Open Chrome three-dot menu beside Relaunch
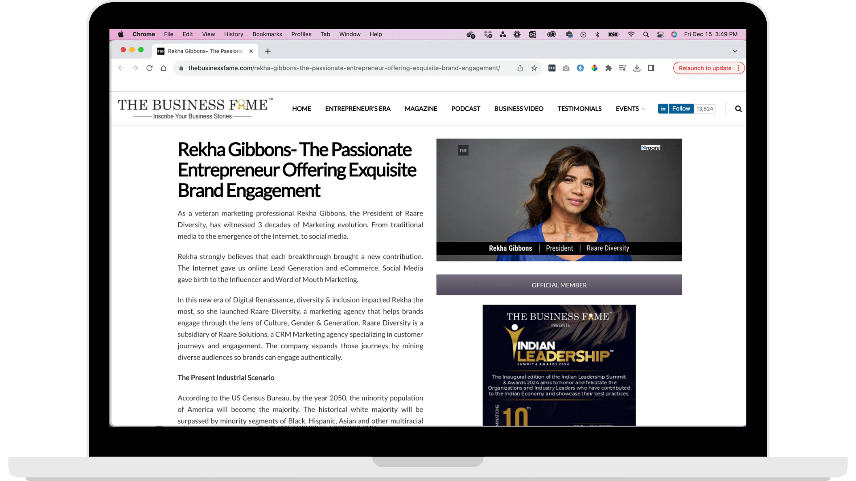The height and width of the screenshot is (481, 856). pos(739,68)
